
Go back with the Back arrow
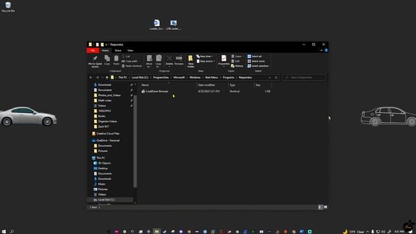[91, 77]
